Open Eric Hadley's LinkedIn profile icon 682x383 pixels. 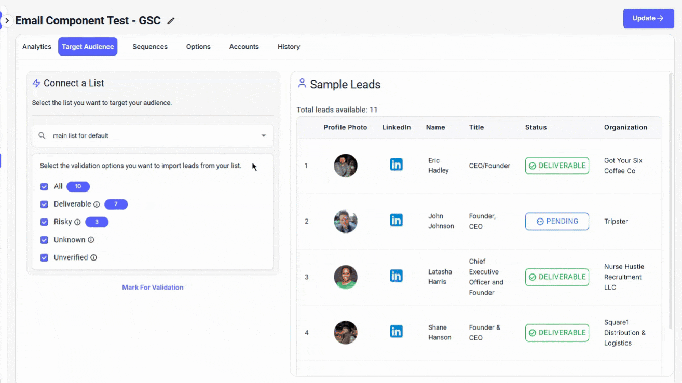(396, 165)
